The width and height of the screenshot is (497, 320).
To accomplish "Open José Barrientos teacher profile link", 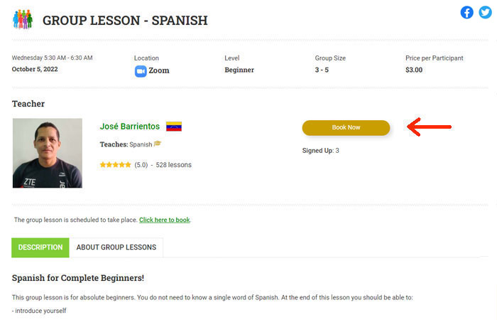I will coord(130,127).
